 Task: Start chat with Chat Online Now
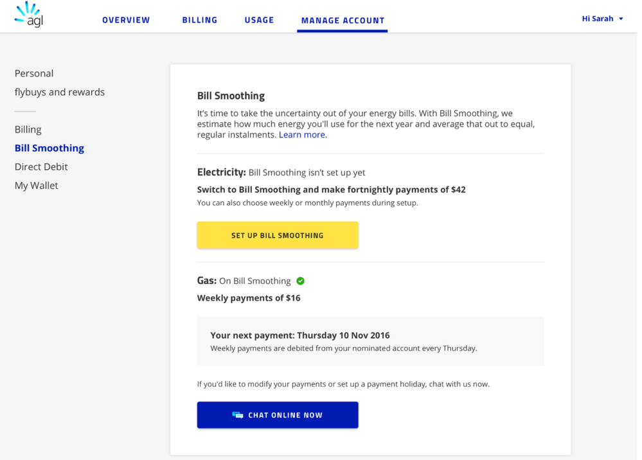point(278,415)
